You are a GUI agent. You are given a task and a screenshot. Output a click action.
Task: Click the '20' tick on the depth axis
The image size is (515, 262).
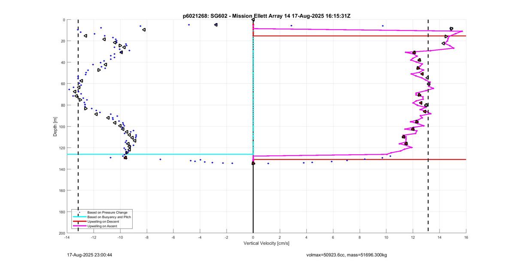click(x=63, y=41)
